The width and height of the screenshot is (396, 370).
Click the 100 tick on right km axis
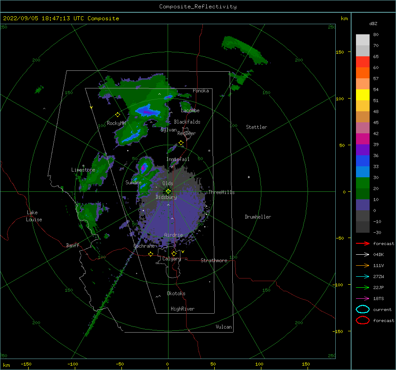click(340, 99)
